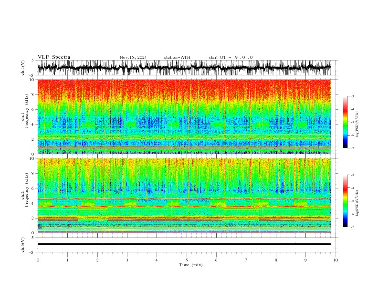Click time axis tick label '8'
The width and height of the screenshot is (378, 292).
coord(276,260)
